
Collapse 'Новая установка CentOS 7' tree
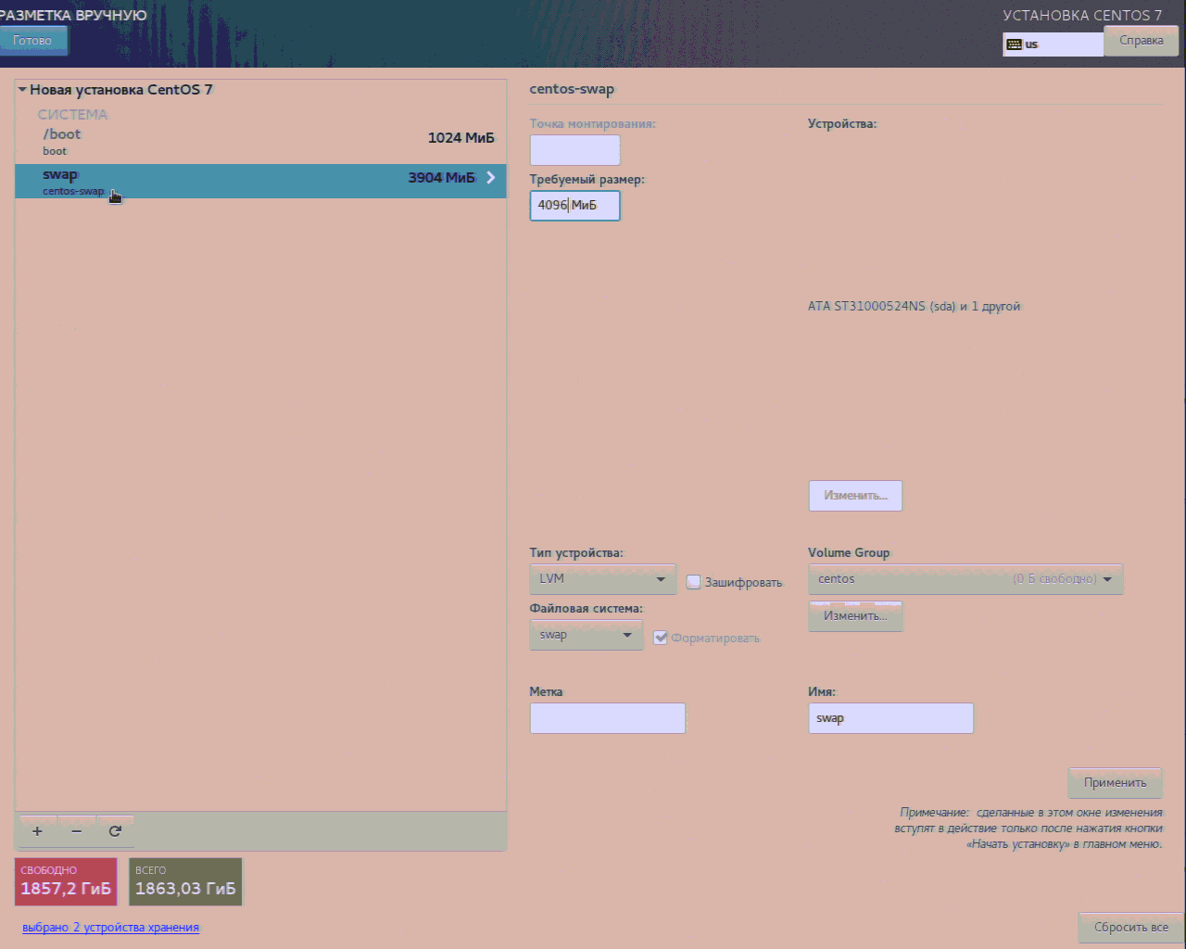click(x=22, y=90)
